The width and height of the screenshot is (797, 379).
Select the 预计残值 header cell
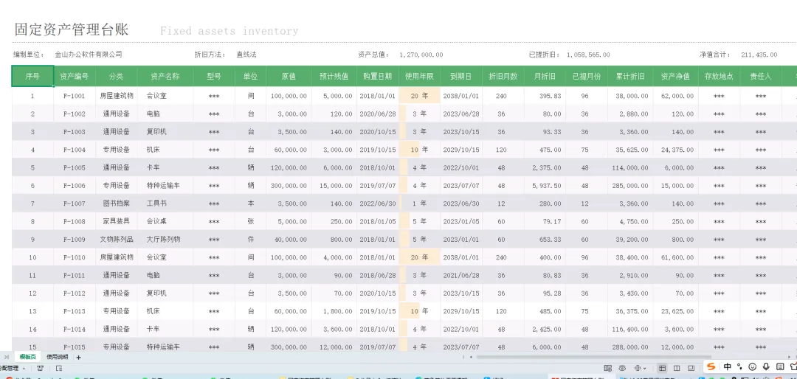334,76
